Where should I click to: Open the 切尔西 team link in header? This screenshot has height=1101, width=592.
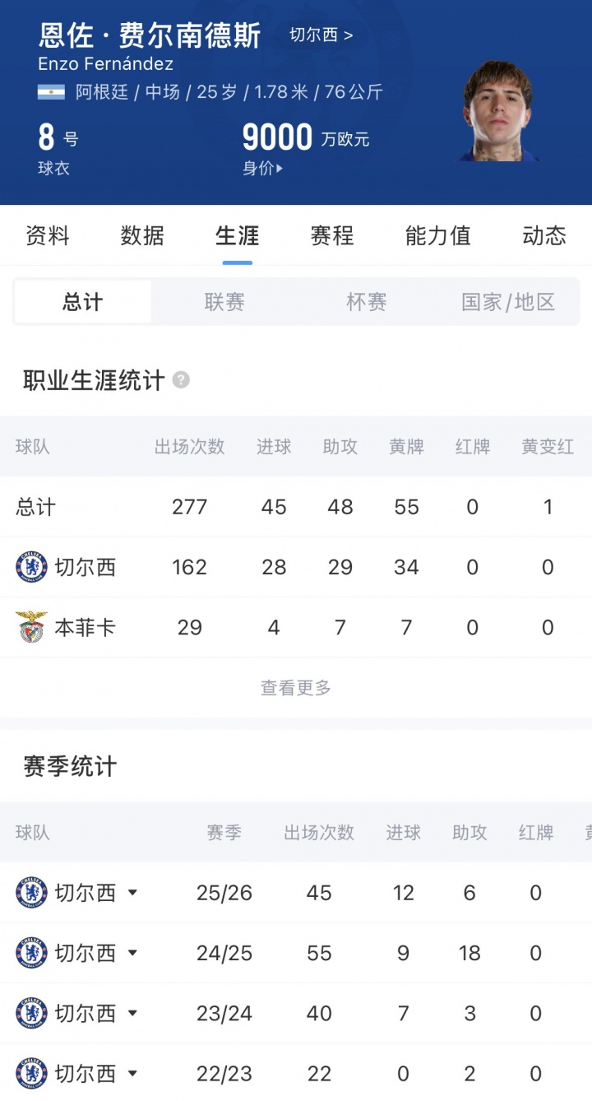pyautogui.click(x=321, y=35)
